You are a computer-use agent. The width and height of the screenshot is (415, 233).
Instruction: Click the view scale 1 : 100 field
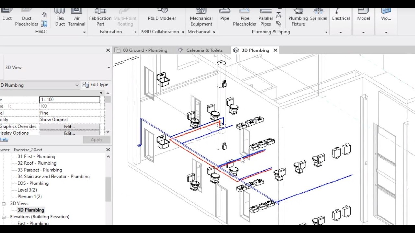[x=69, y=99]
